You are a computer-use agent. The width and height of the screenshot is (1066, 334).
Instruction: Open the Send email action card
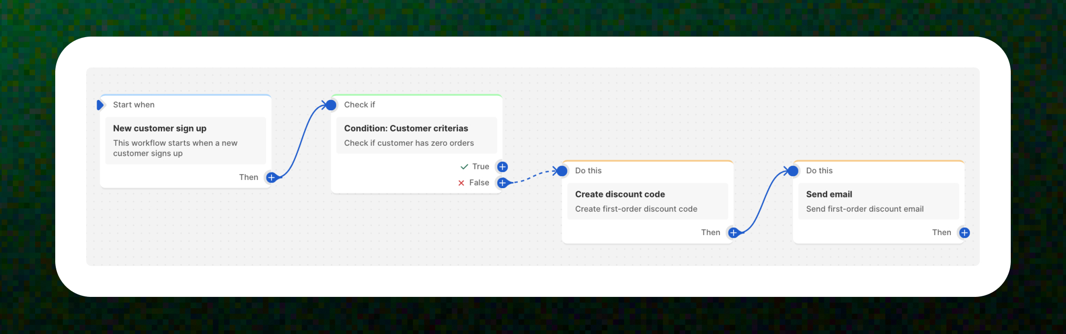tap(878, 201)
